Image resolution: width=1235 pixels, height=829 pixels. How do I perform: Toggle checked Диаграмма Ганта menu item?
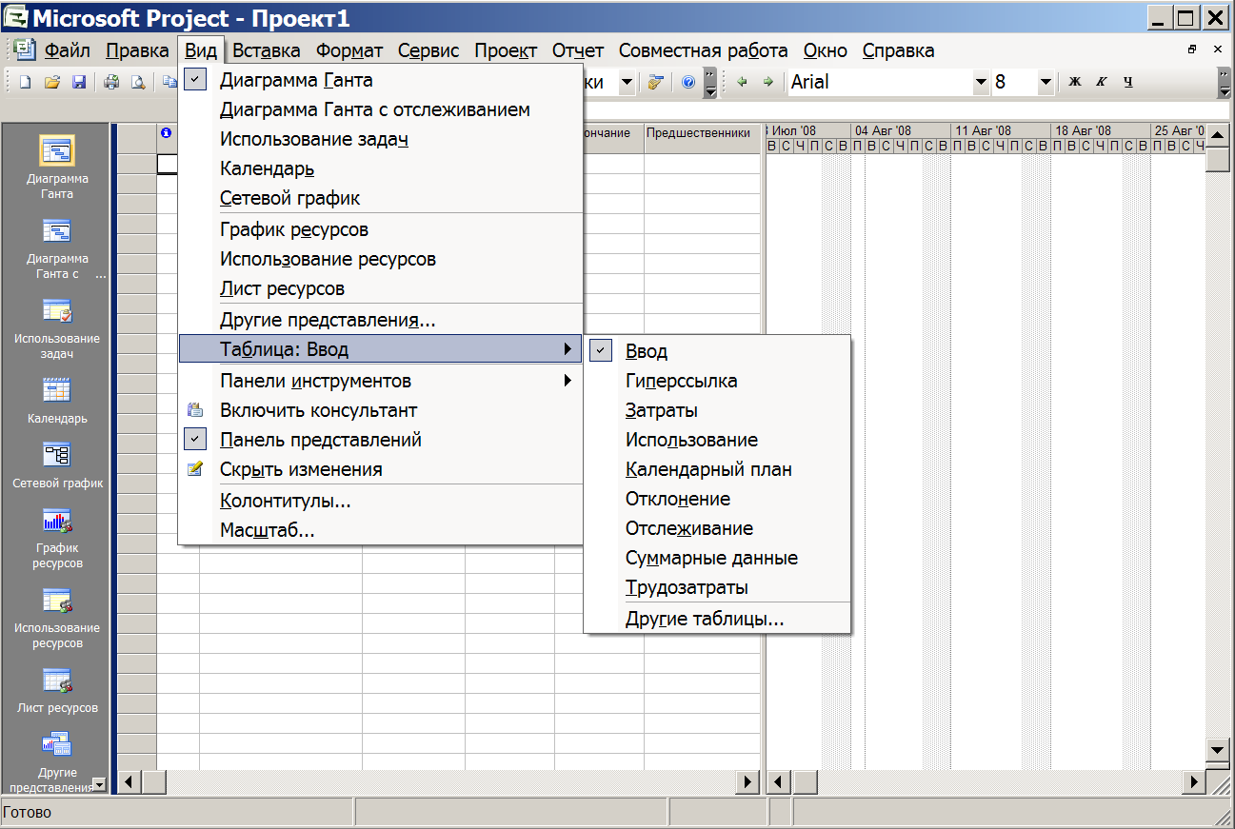click(381, 81)
